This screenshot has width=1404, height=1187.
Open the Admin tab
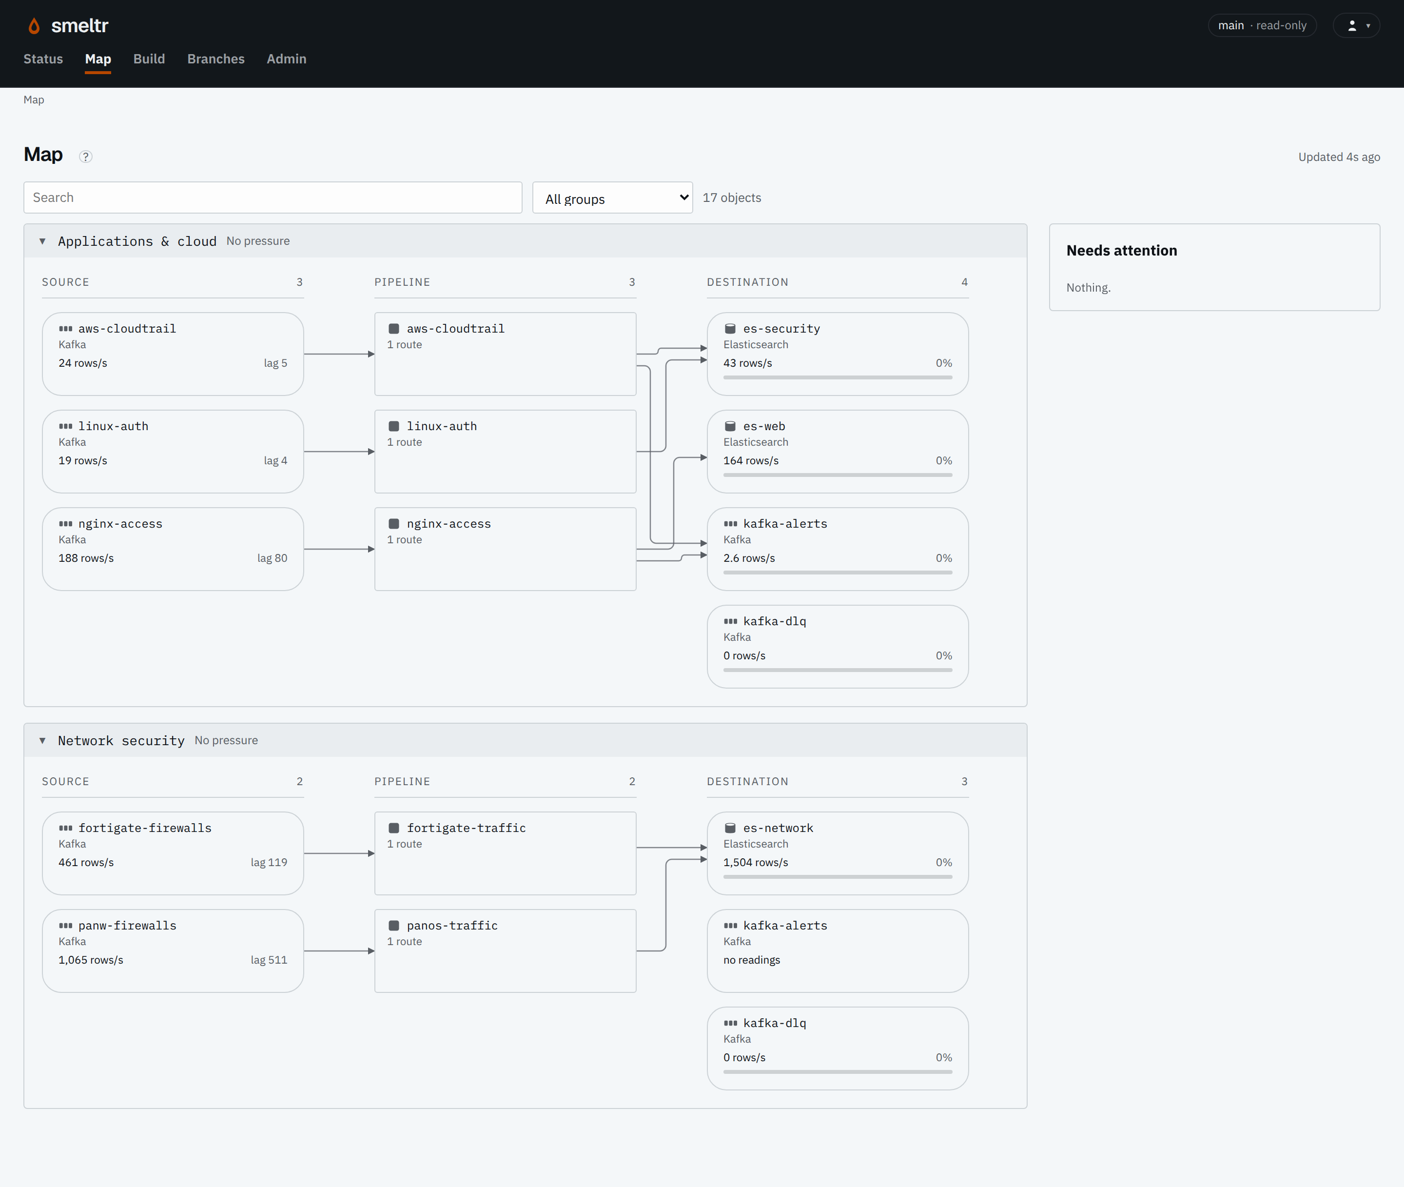pos(287,59)
